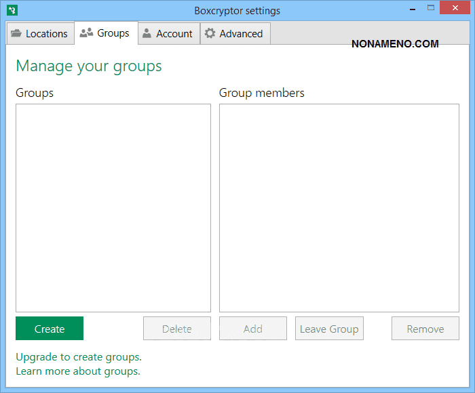The image size is (475, 393).
Task: Click the gear icon on Advanced tab
Action: pos(210,34)
